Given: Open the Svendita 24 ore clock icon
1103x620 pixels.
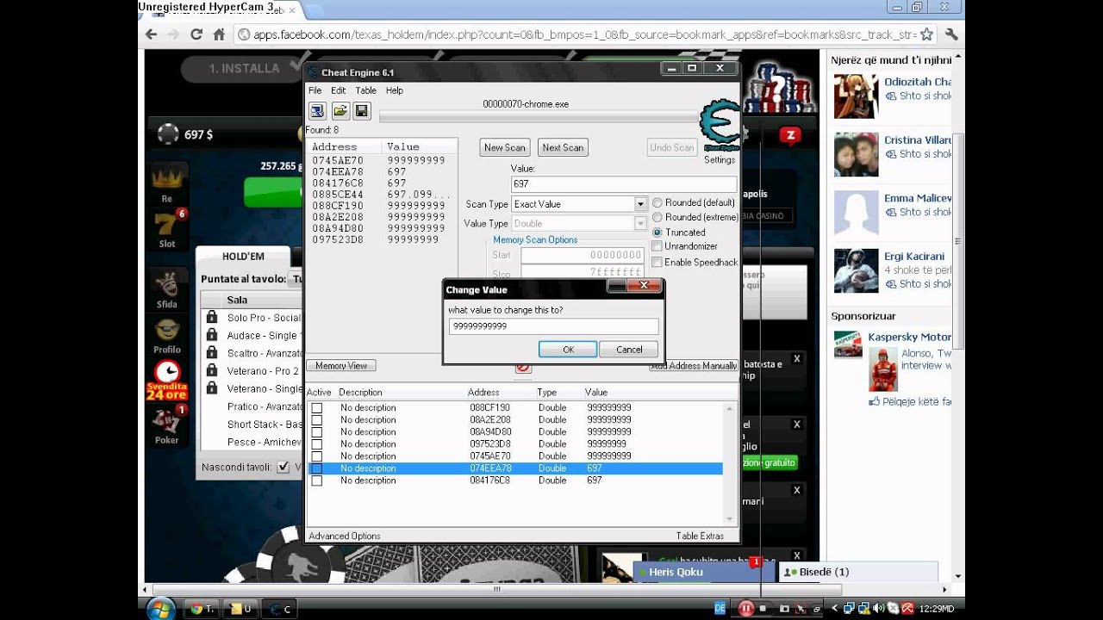Looking at the screenshot, I should click(166, 378).
